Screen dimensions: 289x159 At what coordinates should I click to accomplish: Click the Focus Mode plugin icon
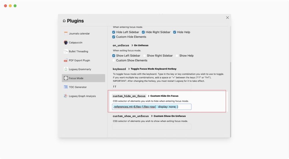click(66, 78)
